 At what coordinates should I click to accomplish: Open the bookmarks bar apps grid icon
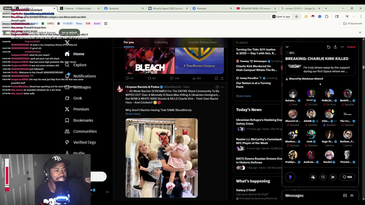106,24
